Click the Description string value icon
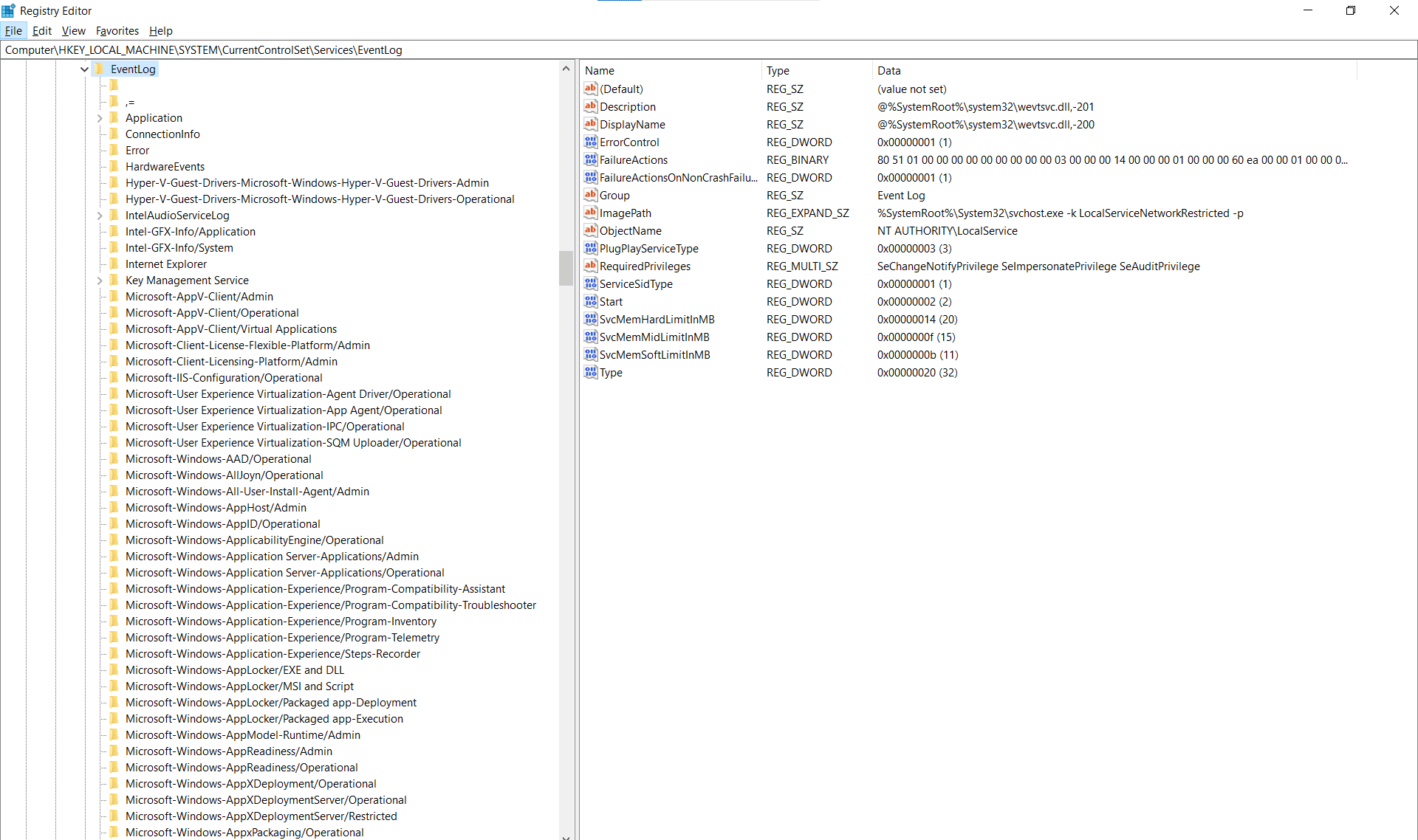 coord(590,106)
